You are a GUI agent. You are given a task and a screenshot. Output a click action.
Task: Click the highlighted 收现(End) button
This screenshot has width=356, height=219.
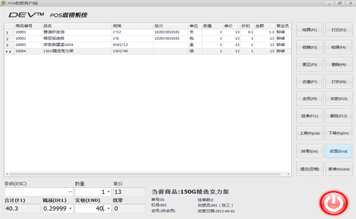(x=338, y=151)
